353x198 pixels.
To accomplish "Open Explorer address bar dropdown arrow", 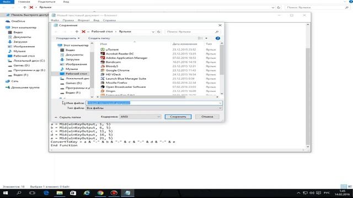I will coord(273,7).
